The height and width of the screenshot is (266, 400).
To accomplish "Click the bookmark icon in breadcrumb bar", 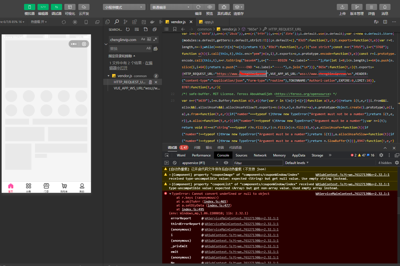I will 175,29.
